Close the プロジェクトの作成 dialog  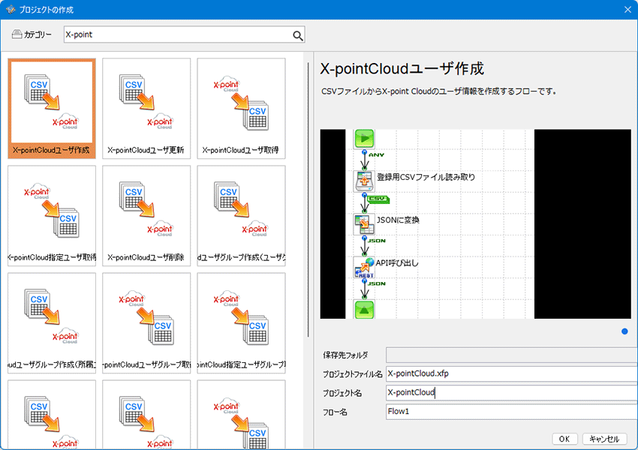[627, 9]
